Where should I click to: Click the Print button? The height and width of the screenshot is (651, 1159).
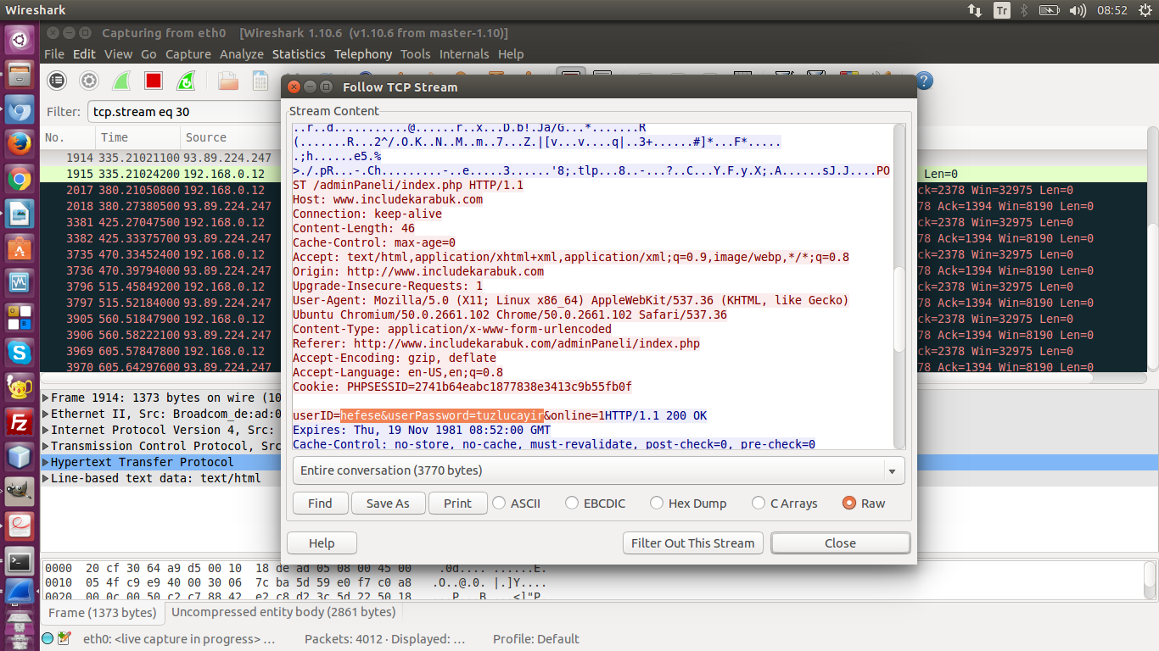[x=457, y=503]
